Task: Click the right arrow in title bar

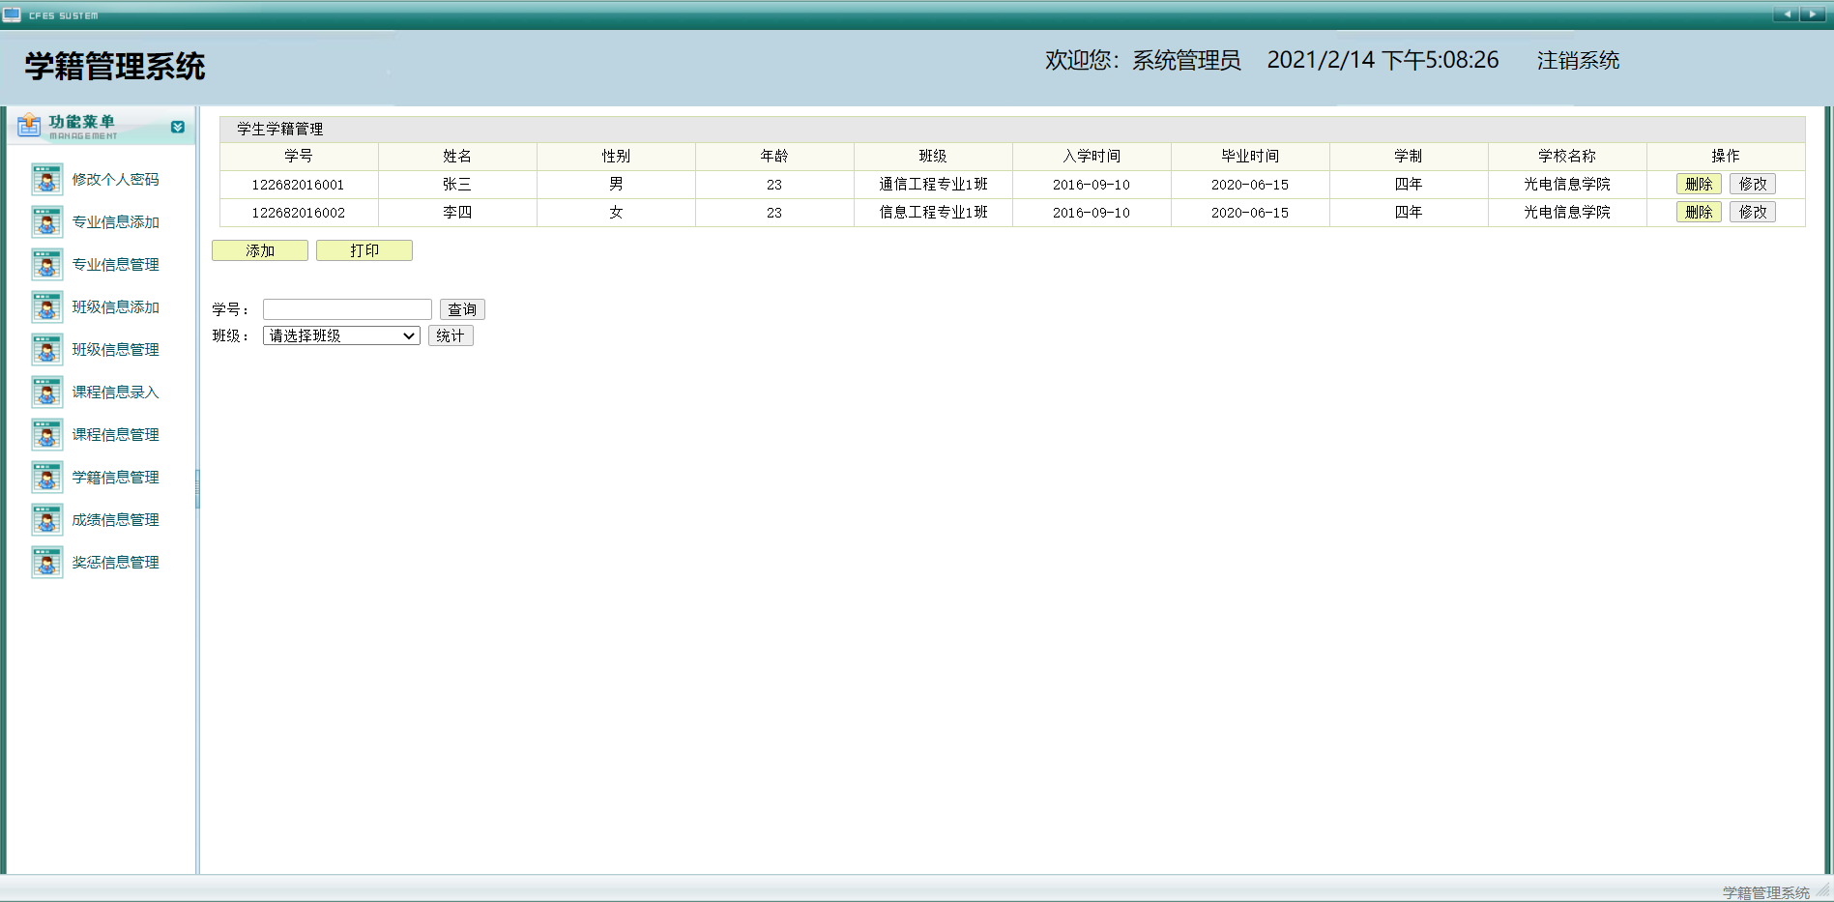Action: click(1813, 15)
